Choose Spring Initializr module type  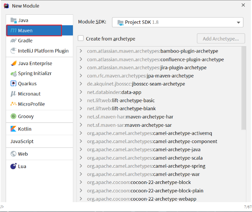[x=40, y=73]
